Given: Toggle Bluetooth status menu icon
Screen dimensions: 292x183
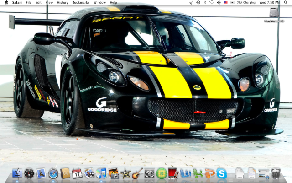Looking at the screenshot, I should tap(204, 2).
